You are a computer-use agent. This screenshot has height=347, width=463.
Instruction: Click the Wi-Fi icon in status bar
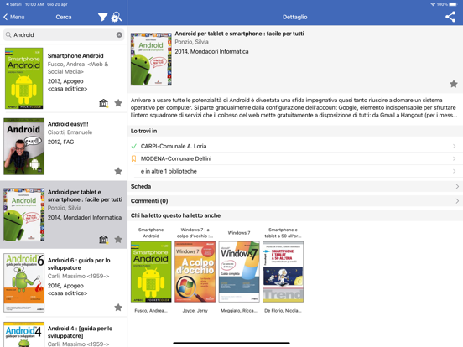pos(433,4)
